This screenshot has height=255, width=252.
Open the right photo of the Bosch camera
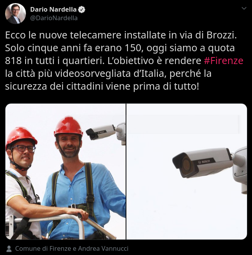coord(187,172)
